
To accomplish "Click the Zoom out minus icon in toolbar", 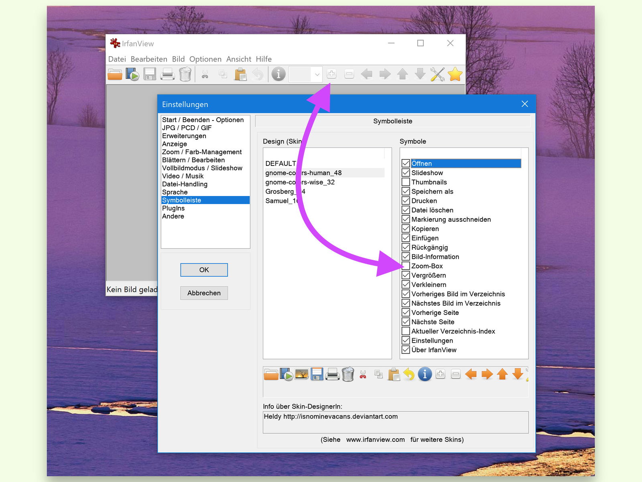I will (x=349, y=74).
